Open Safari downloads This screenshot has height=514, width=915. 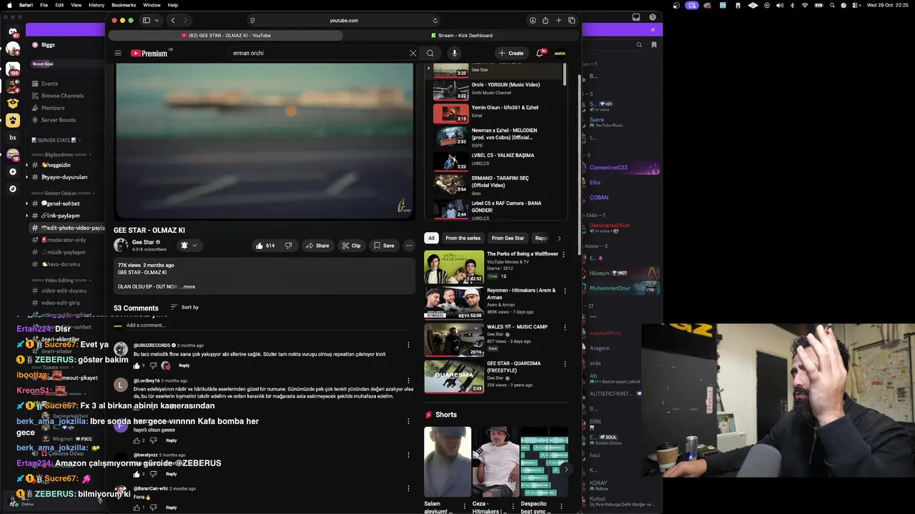(x=533, y=21)
